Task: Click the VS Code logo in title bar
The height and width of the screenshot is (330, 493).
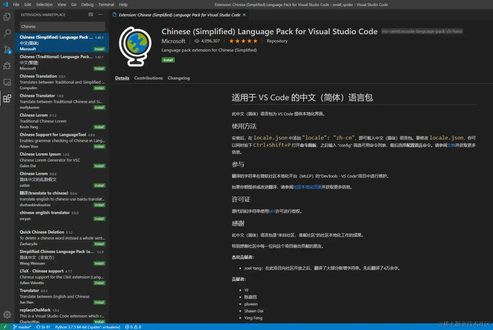Action: [x=5, y=5]
